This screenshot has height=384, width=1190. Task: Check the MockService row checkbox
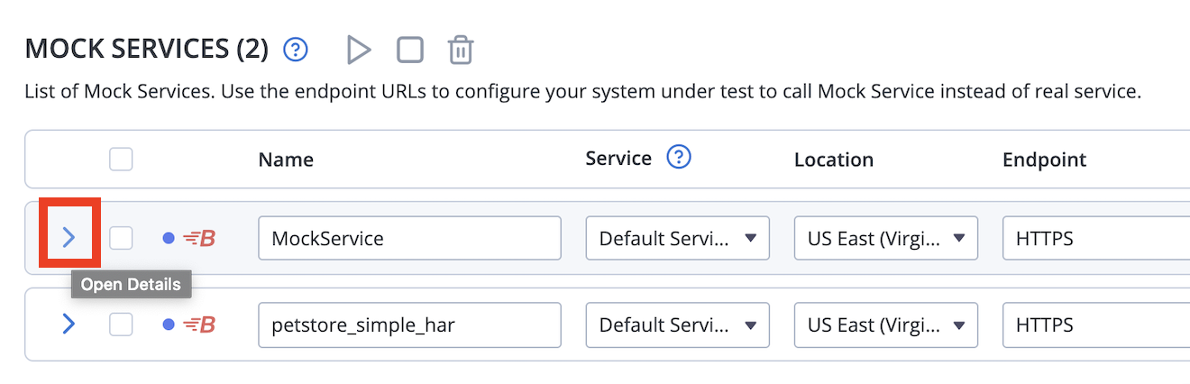(x=121, y=239)
